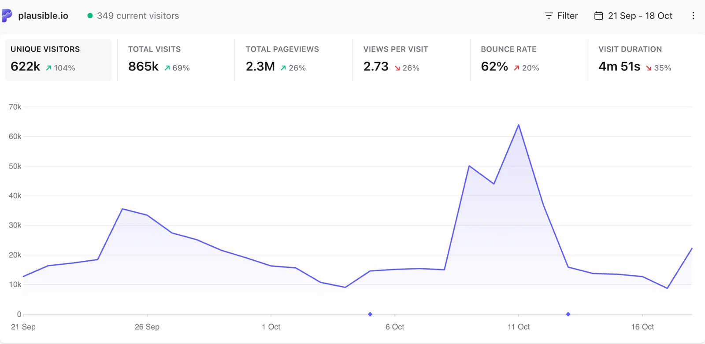
Task: Click the filter lines icon
Action: click(549, 16)
